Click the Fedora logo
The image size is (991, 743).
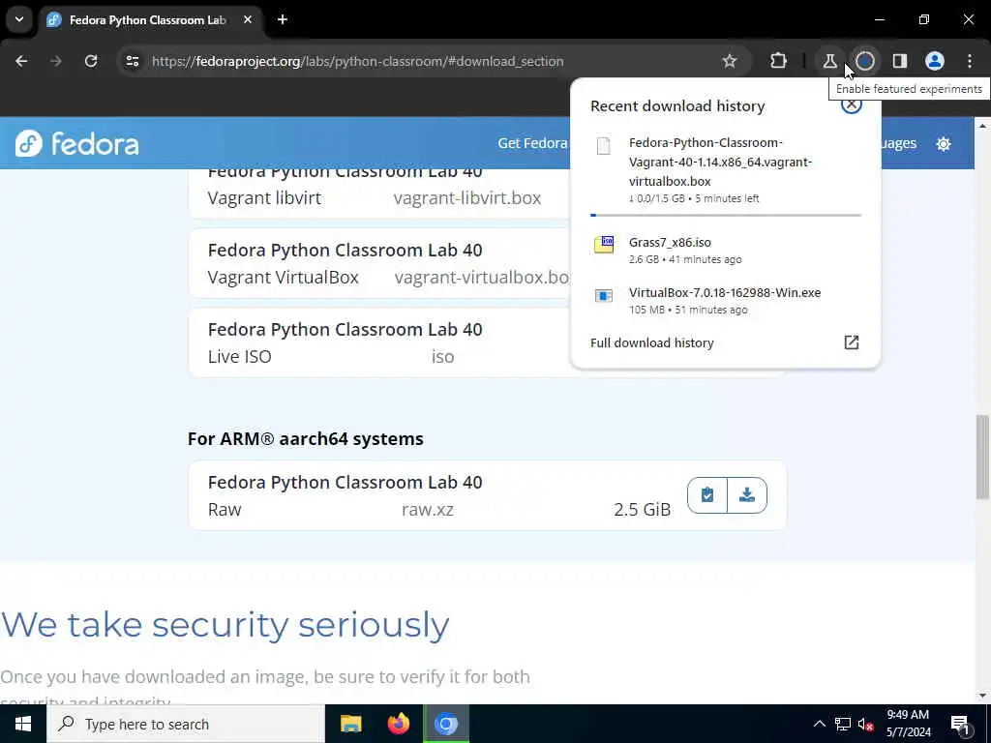[76, 143]
